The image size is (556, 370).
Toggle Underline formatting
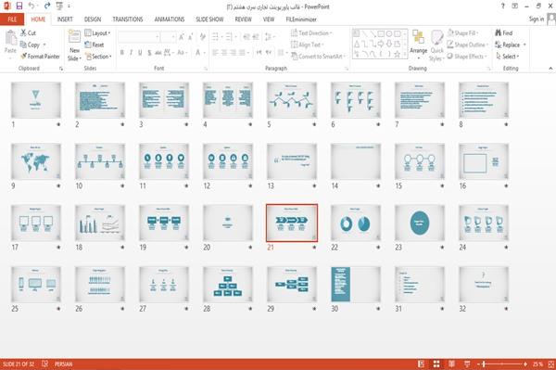(140, 53)
